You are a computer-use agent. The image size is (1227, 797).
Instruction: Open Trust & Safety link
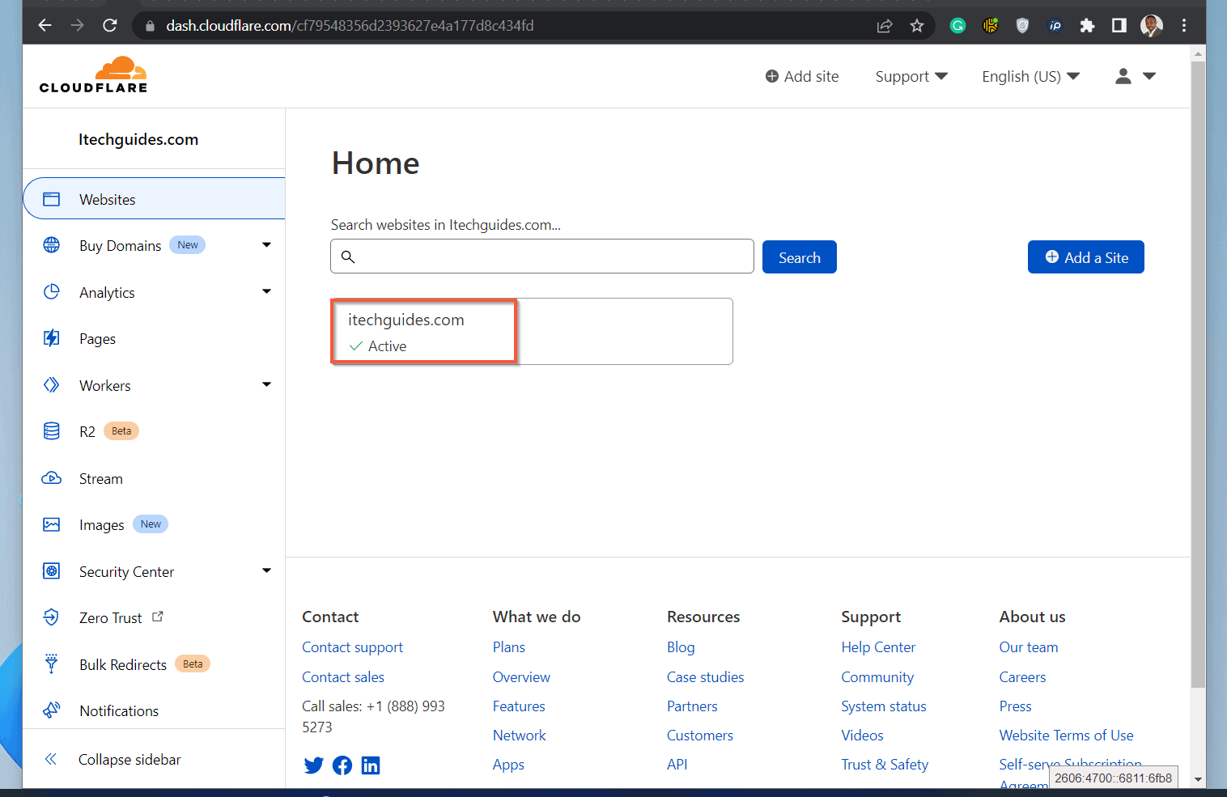(885, 765)
